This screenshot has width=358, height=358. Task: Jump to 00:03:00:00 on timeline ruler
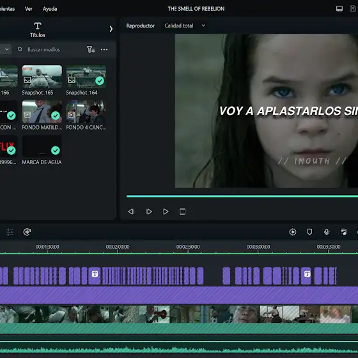point(258,247)
